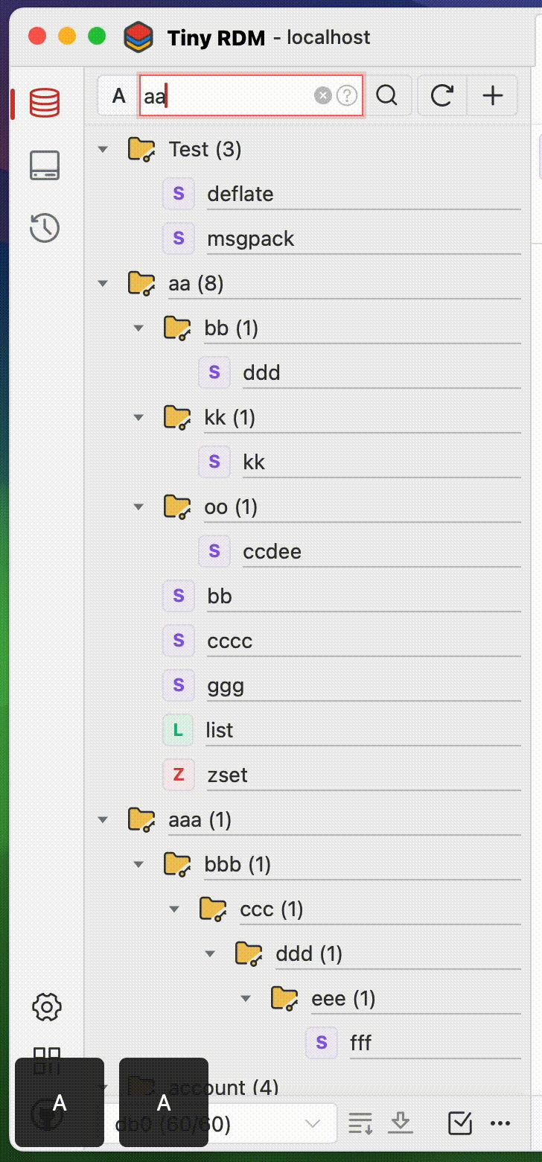Toggle the 'A' key type filter
The height and width of the screenshot is (1162, 542).
119,96
